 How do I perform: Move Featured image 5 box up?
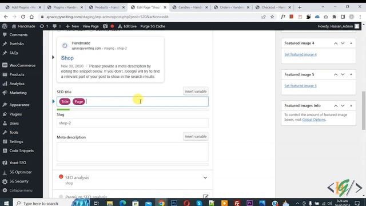pyautogui.click(x=336, y=74)
